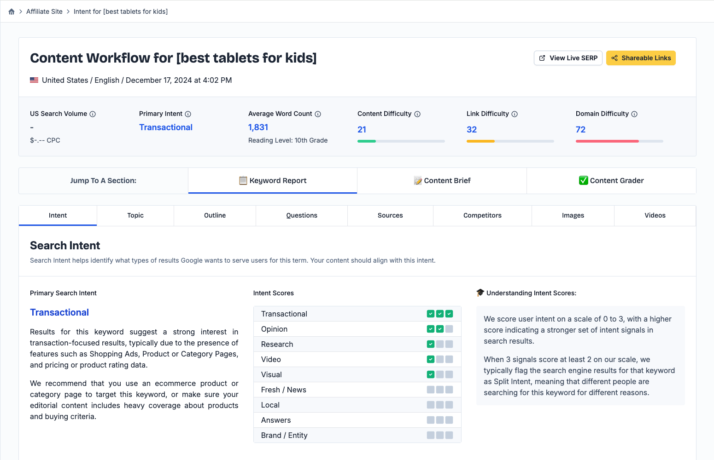
Task: Click the clipboard icon on Keyword Report
Action: pyautogui.click(x=243, y=180)
